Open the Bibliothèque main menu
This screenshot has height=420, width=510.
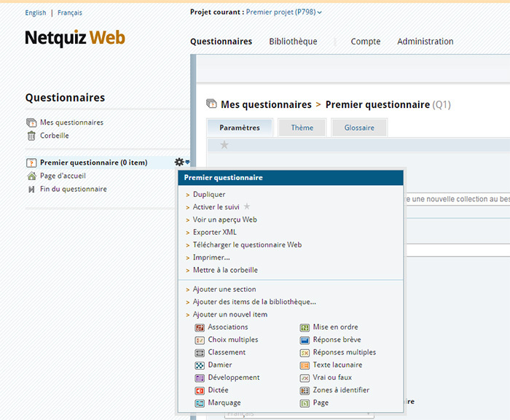pos(293,42)
